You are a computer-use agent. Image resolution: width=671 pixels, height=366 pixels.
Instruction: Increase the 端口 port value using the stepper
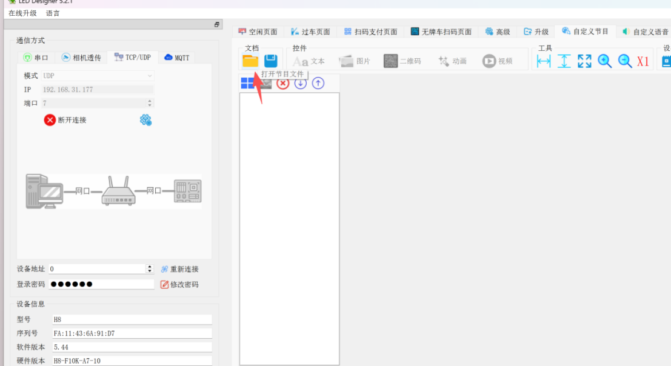[x=149, y=101]
